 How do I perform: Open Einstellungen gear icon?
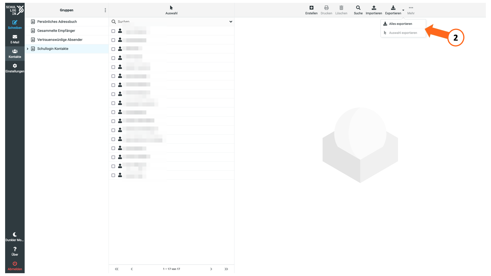tap(15, 66)
